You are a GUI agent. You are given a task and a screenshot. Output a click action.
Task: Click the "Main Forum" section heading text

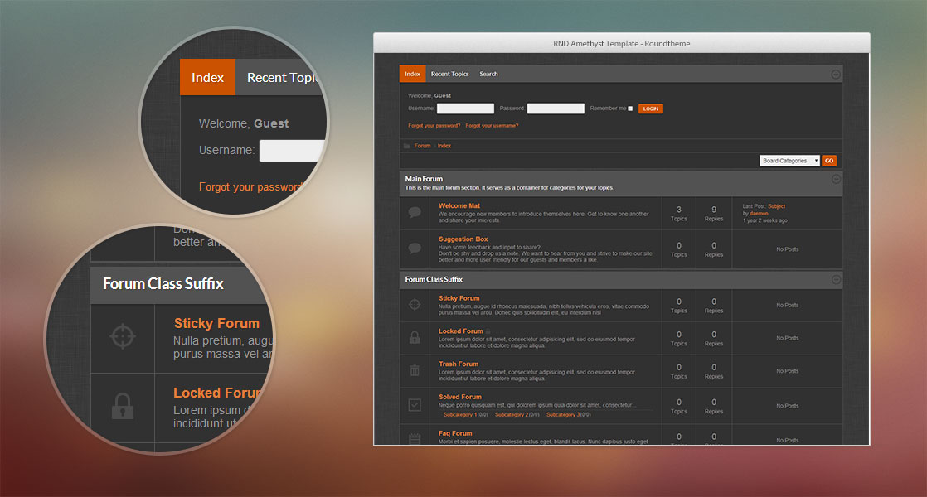click(424, 179)
